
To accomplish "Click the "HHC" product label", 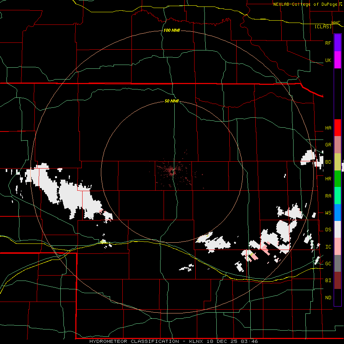I will pos(336,23).
